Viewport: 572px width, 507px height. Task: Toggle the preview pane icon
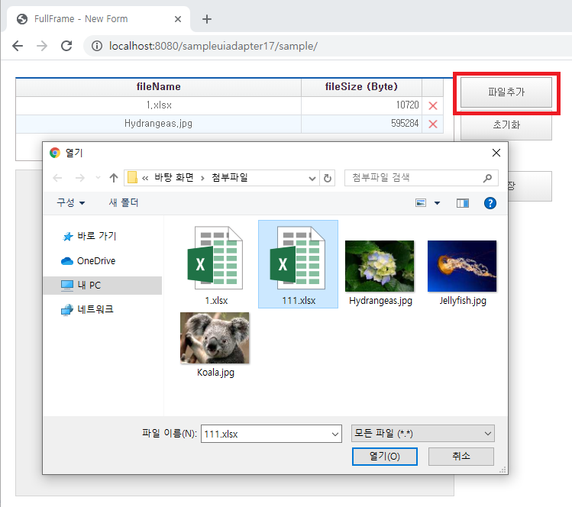(462, 203)
